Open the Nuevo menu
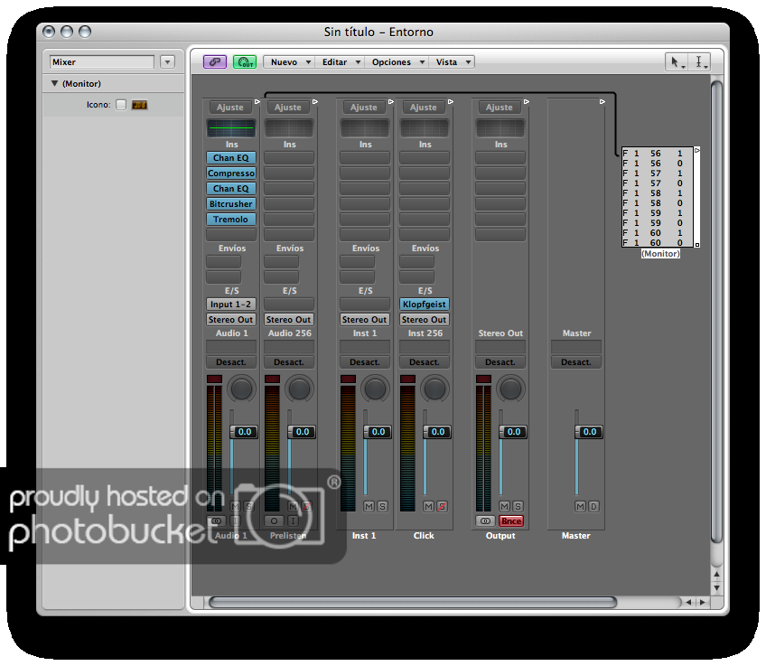 tap(289, 62)
